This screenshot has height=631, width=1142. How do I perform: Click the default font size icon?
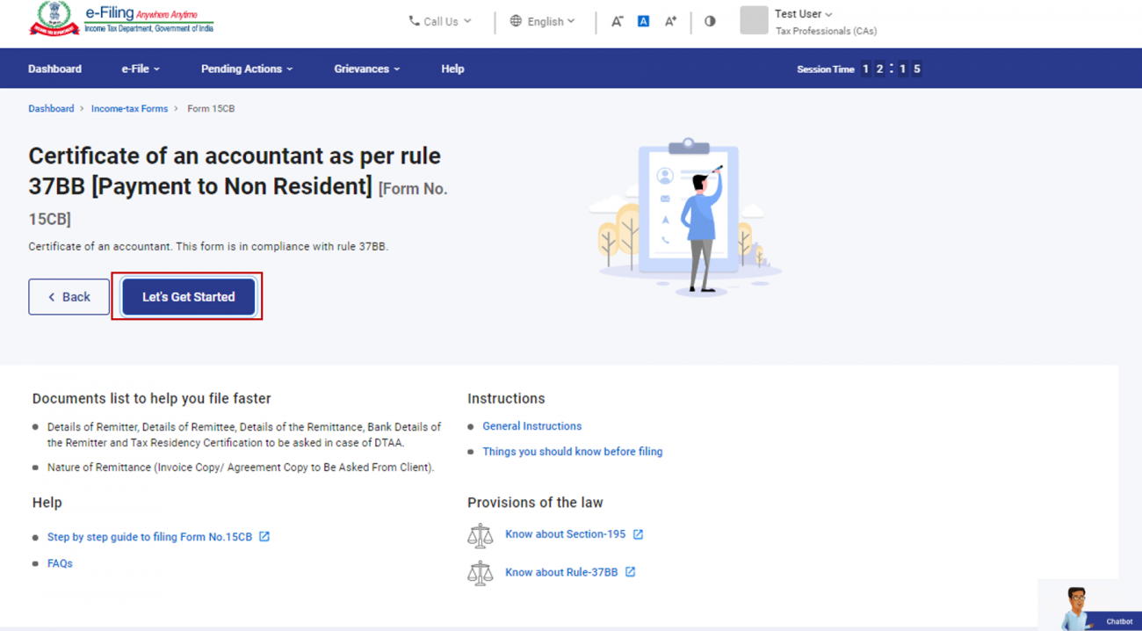[x=643, y=21]
